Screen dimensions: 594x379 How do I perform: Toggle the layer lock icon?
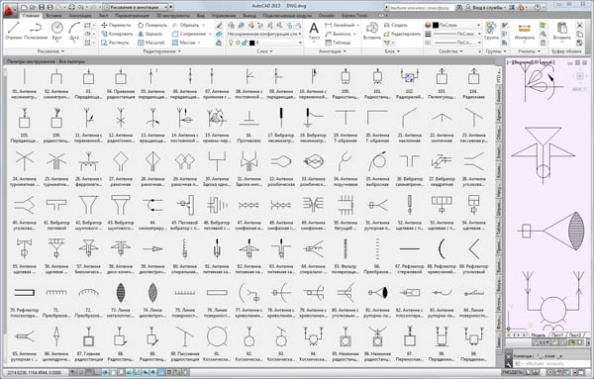coord(245,43)
